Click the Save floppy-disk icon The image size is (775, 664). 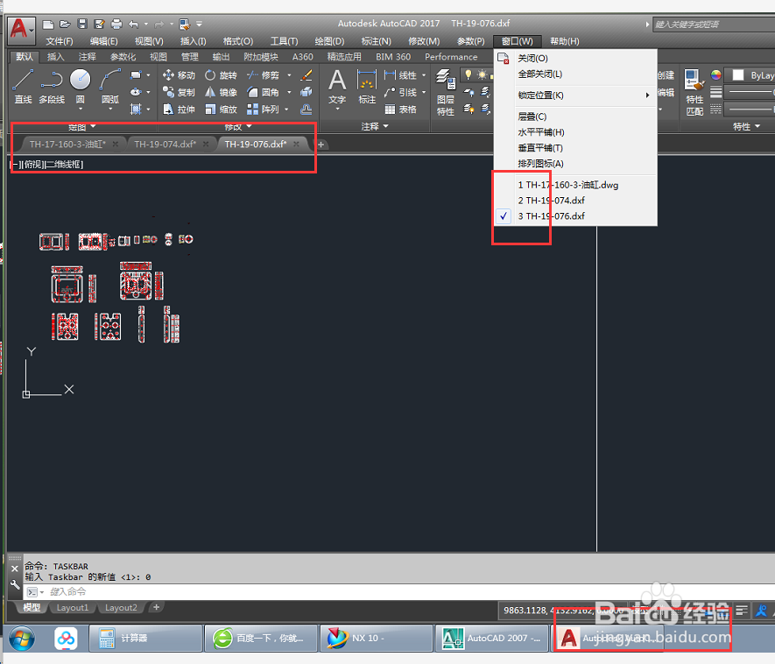[x=82, y=24]
